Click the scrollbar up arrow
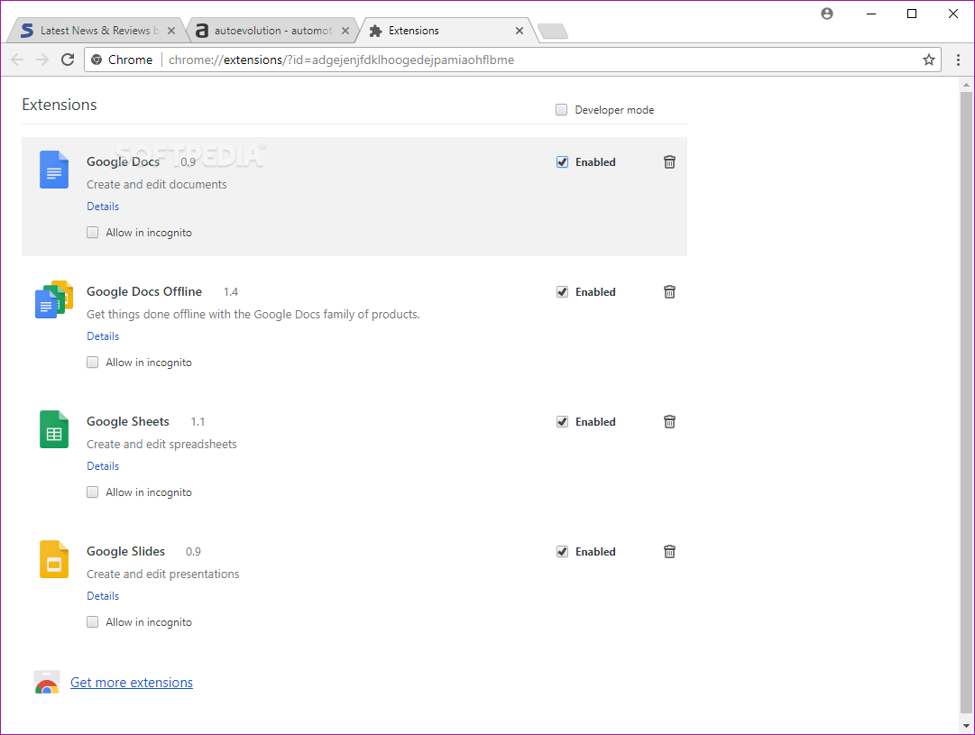The image size is (975, 735). tap(966, 85)
